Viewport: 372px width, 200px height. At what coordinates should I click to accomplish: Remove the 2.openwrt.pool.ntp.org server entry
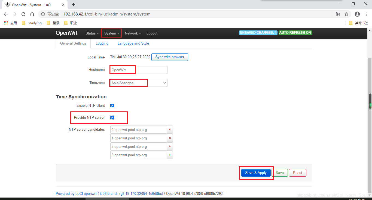click(x=170, y=147)
